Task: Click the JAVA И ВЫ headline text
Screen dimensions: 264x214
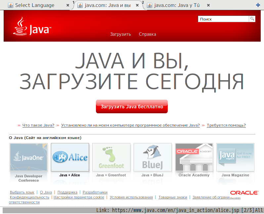Action: coord(132,61)
